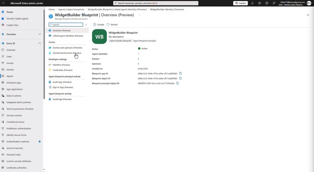Viewport: 314px width, 172px height.
Task: Open Users in sidebar
Action: [9, 56]
